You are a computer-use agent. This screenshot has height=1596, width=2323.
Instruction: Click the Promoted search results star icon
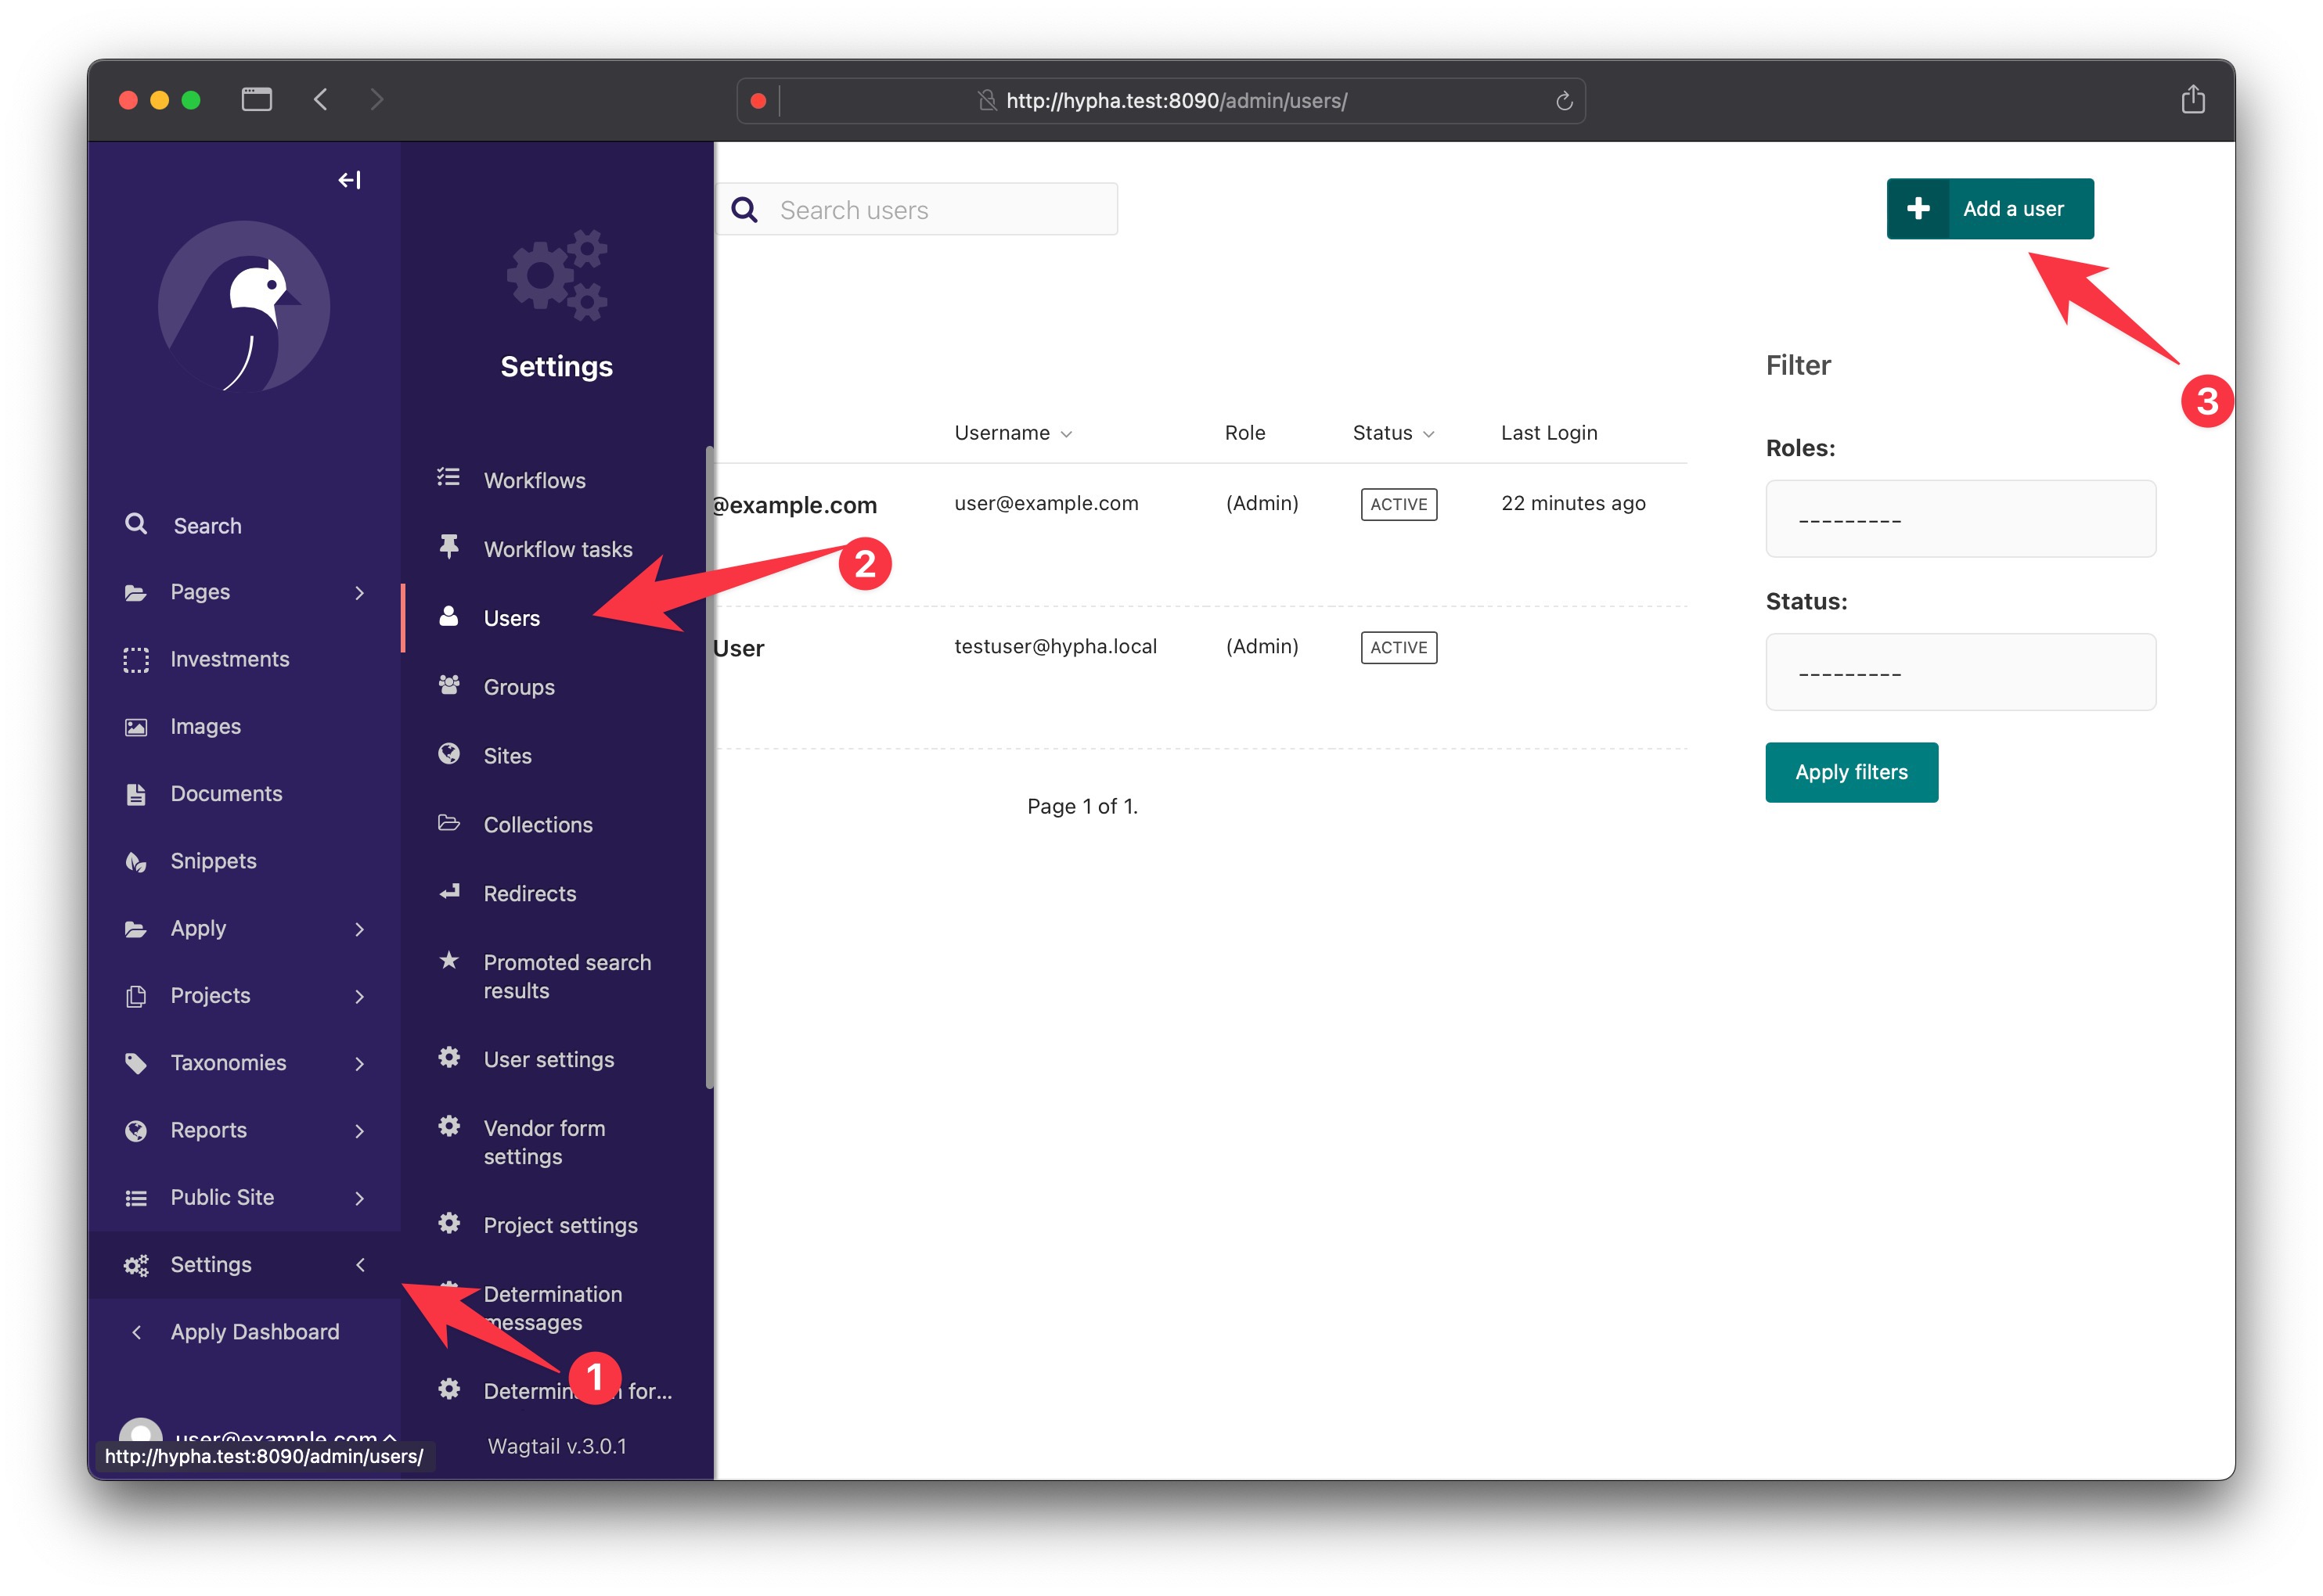coord(448,960)
